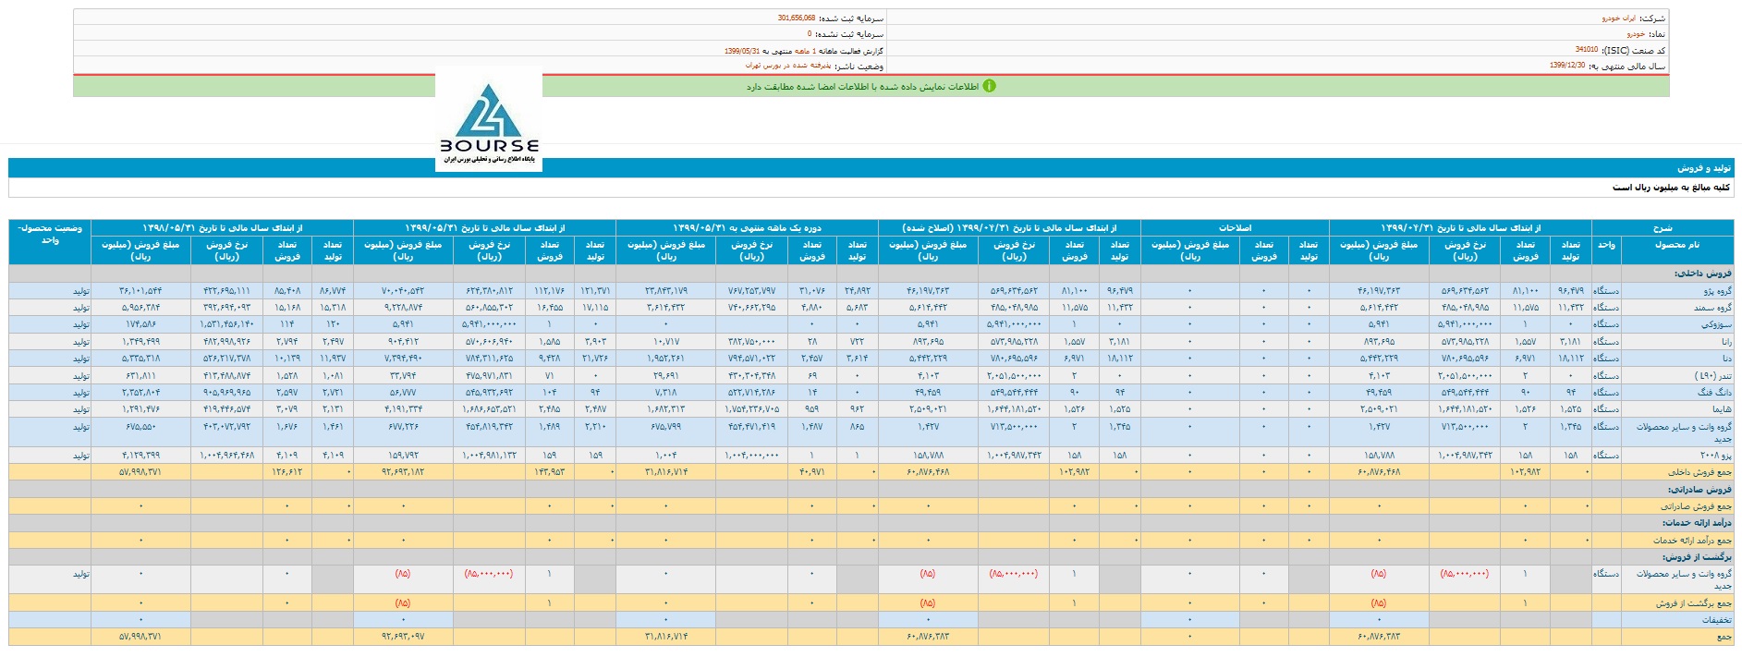Click the one-month sales count total ۴۰,۹۷۱
This screenshot has width=1742, height=657.
811,472
